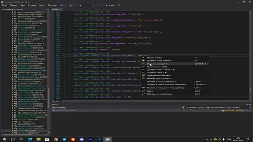
Task: Click the open assembly folder icon
Action: [x=71, y=5]
